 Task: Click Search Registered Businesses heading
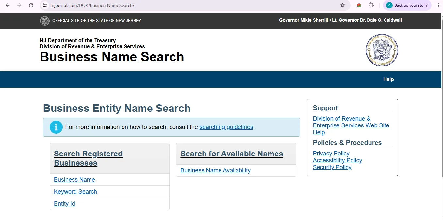pos(88,158)
